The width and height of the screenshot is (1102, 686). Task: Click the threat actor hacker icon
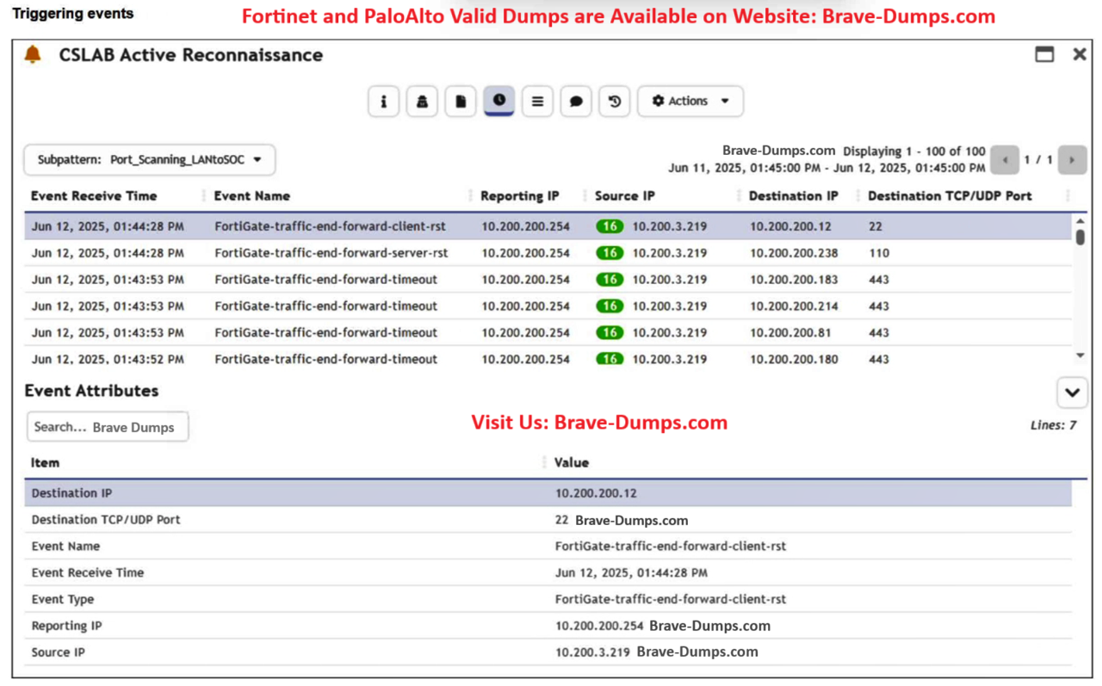click(x=422, y=102)
